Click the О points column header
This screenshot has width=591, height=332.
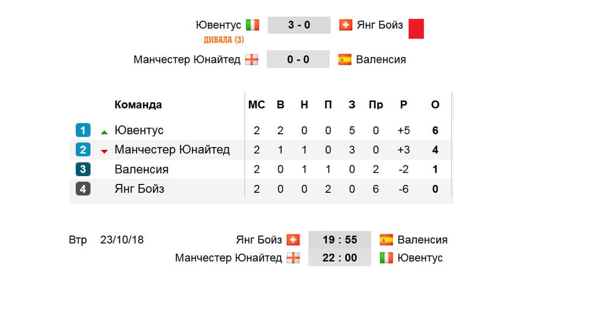pyautogui.click(x=435, y=105)
